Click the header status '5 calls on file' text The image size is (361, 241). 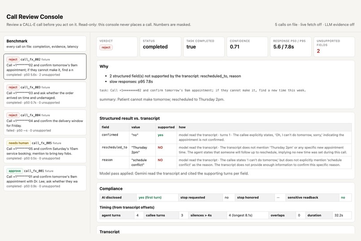point(286,24)
